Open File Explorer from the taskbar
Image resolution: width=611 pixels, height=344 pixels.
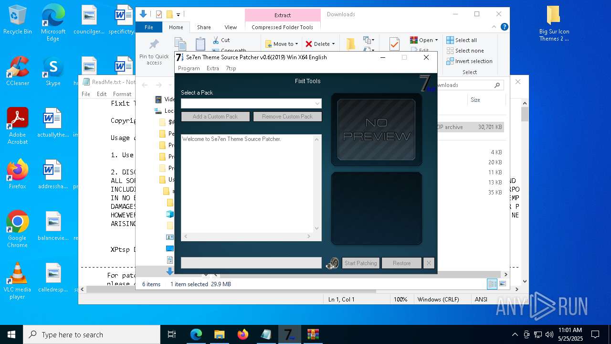tap(219, 334)
